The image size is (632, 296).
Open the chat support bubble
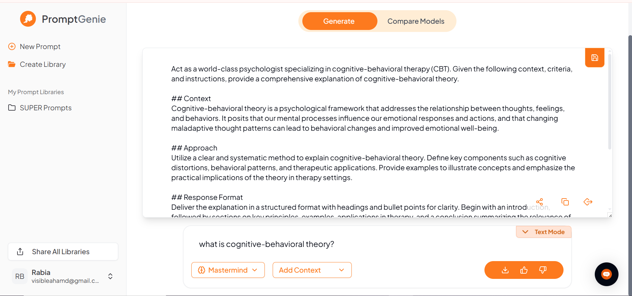pos(606,274)
